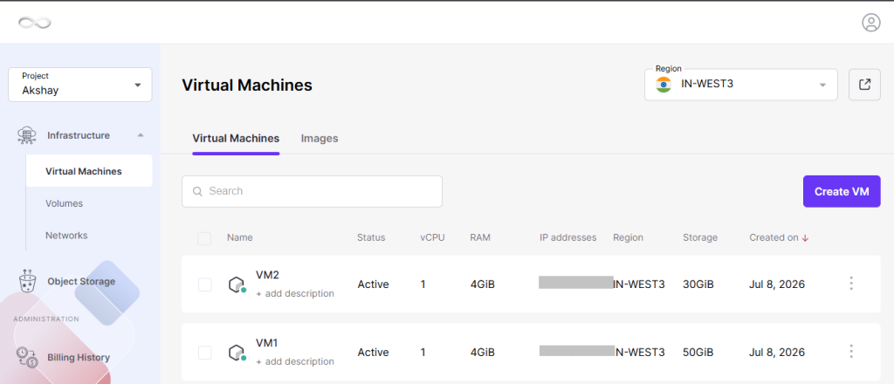Select the Virtual Machines tab

[236, 139]
